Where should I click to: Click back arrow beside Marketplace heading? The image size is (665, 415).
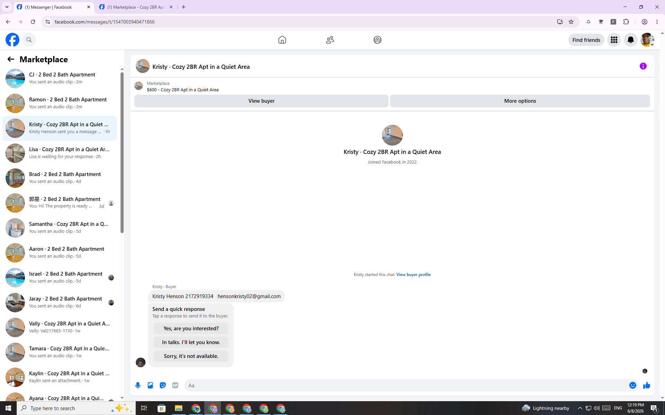pos(11,59)
